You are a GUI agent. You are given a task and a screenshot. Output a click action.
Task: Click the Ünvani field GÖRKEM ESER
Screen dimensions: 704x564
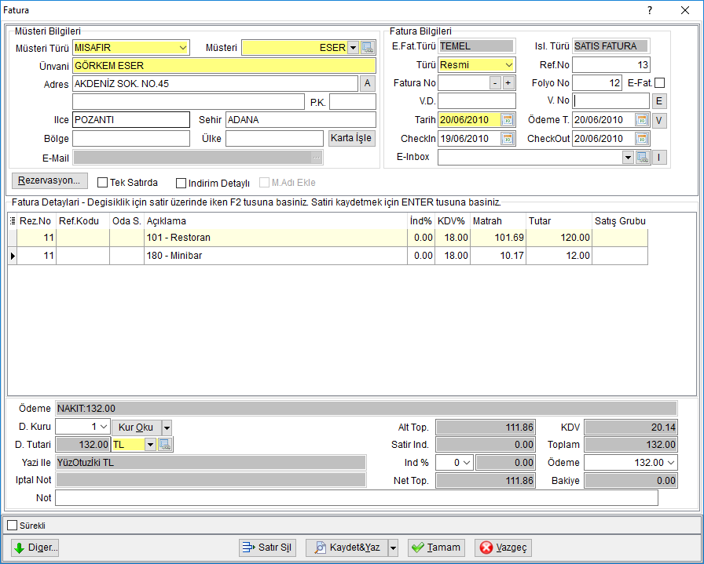pyautogui.click(x=224, y=66)
